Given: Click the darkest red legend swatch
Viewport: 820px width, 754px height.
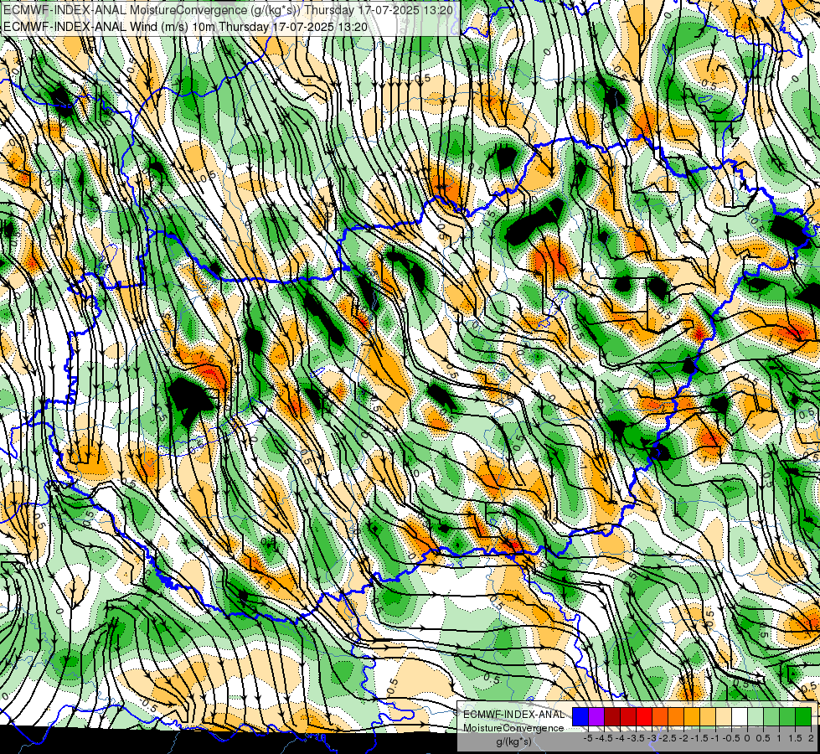Looking at the screenshot, I should click(612, 716).
